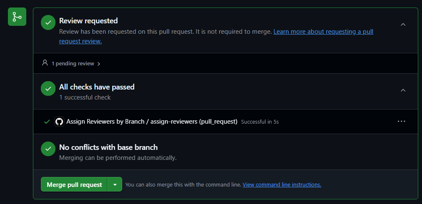Click the 1 successful check summary text

(x=85, y=97)
